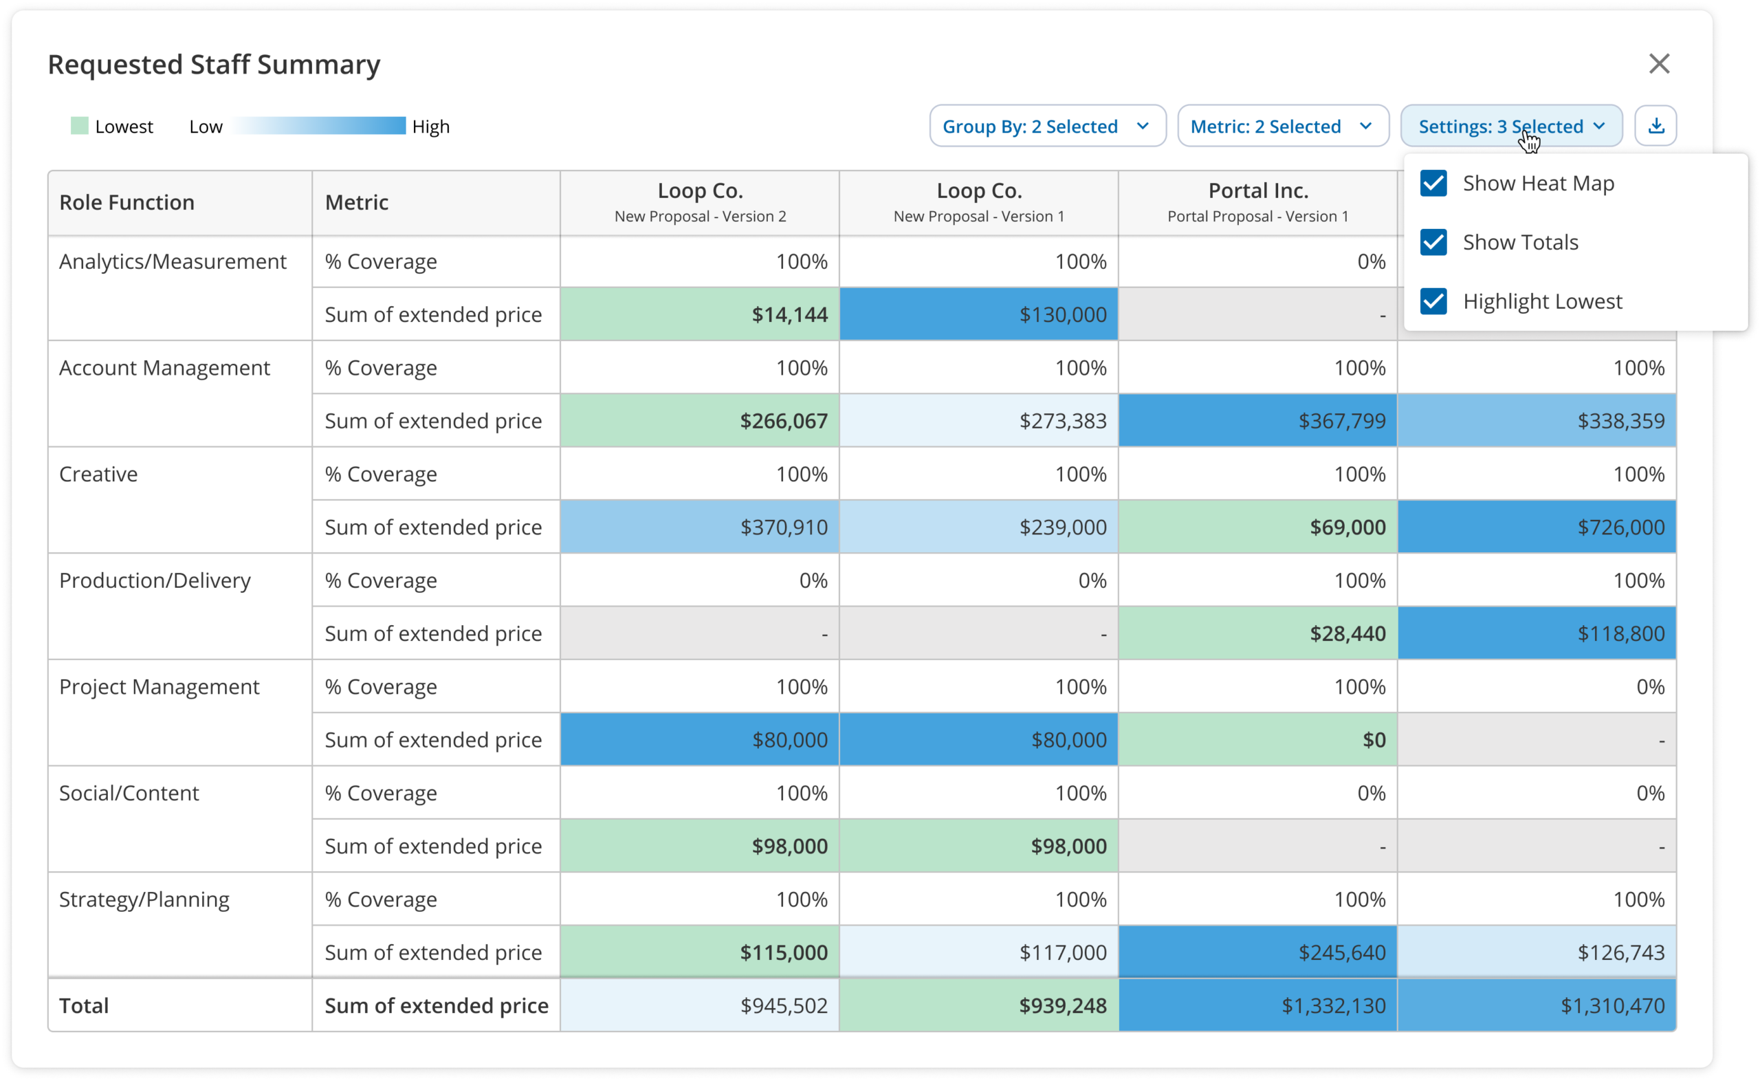Click the Settings dropdown chevron icon
The image size is (1760, 1081).
coord(1600,126)
